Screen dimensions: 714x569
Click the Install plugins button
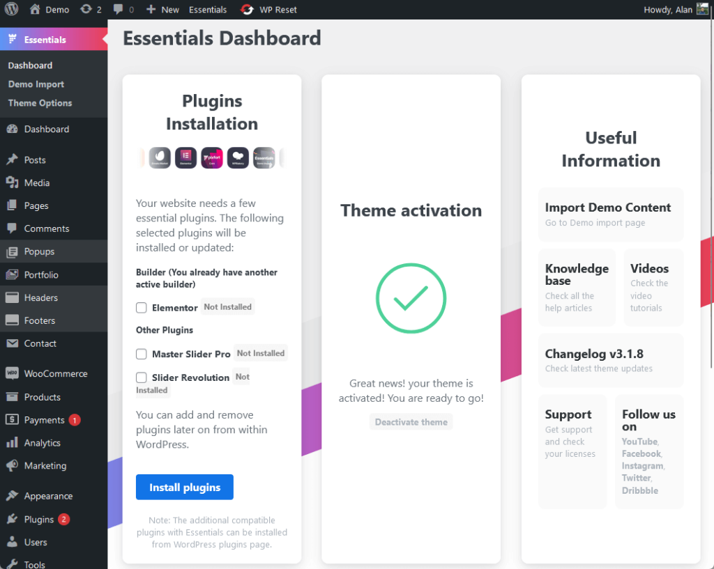[x=184, y=487]
